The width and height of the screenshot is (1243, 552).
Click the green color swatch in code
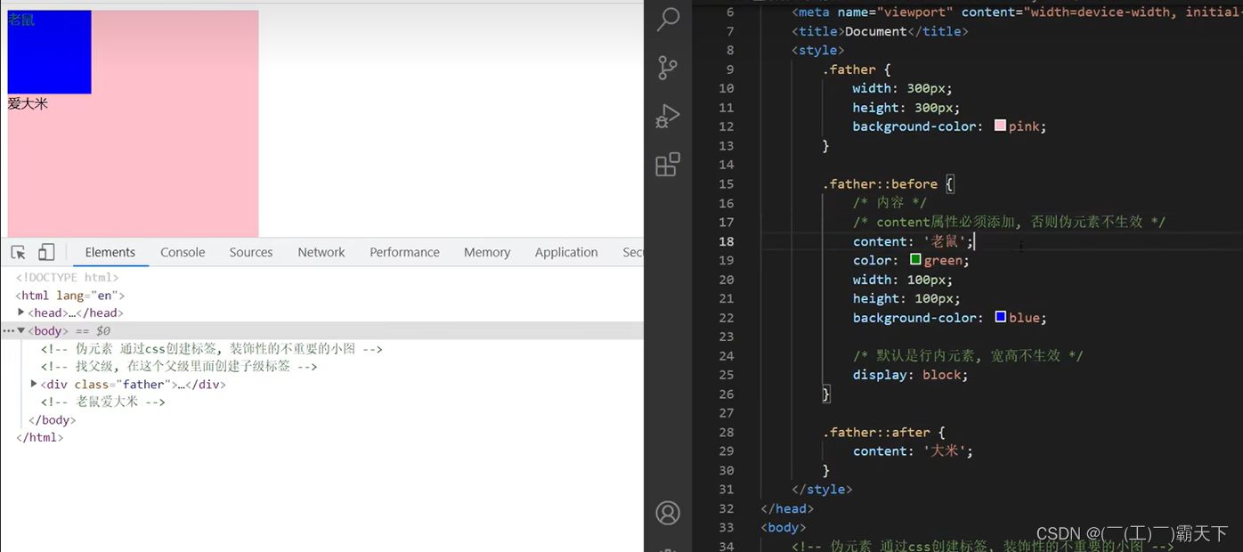click(x=915, y=260)
